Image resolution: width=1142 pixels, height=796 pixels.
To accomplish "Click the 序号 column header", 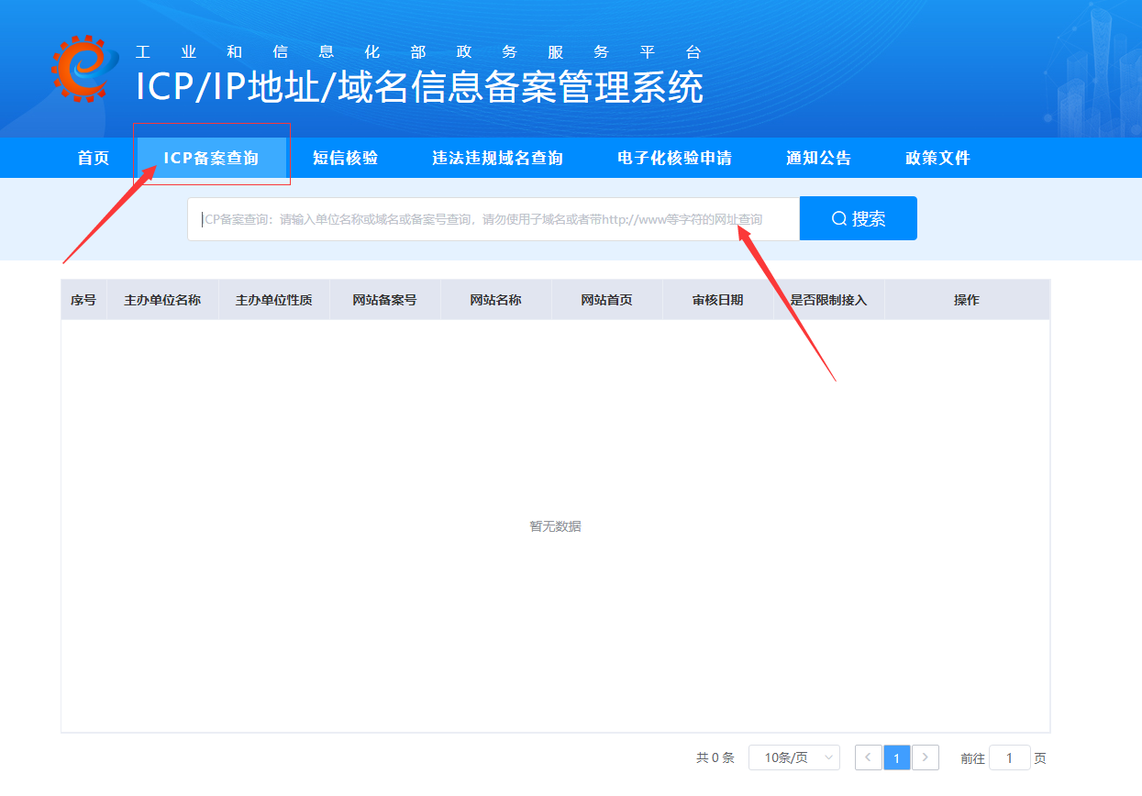I will (x=83, y=300).
